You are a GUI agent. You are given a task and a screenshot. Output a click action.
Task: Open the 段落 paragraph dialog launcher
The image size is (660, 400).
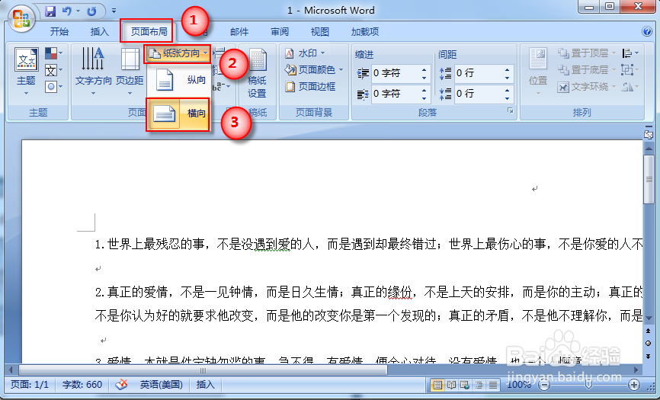[511, 110]
